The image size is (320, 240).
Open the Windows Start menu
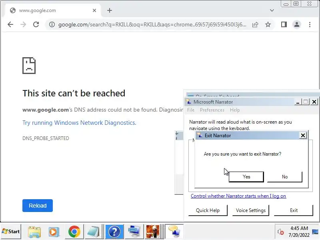click(11, 232)
